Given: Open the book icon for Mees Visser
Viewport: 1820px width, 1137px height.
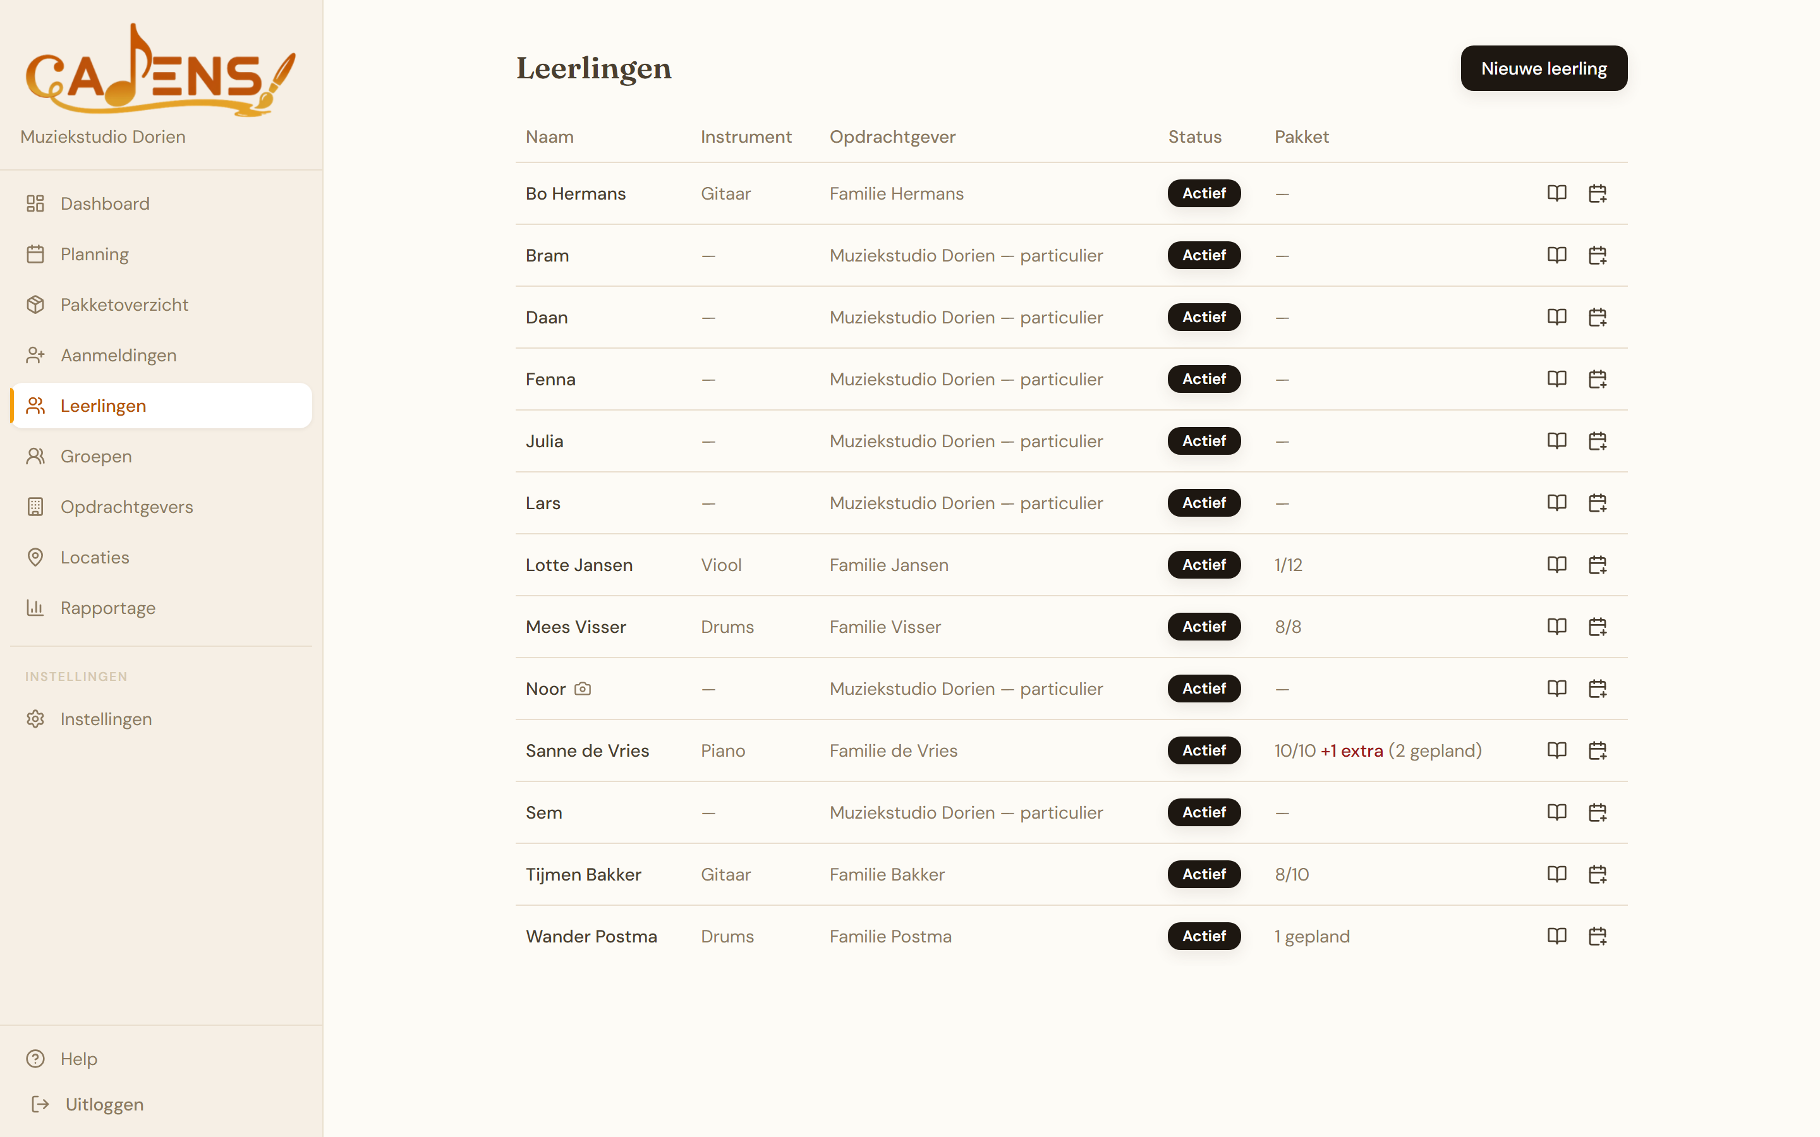Looking at the screenshot, I should (1556, 627).
